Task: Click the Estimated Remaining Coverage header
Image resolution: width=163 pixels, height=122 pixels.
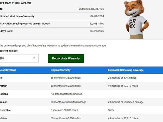Action: click(x=126, y=70)
